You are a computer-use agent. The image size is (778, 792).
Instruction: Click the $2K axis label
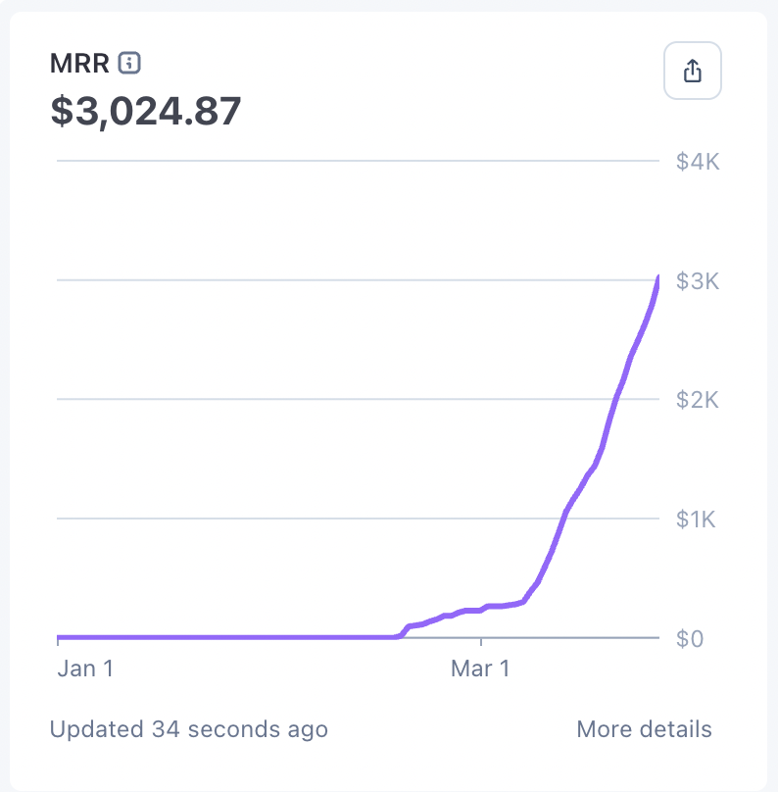[698, 400]
